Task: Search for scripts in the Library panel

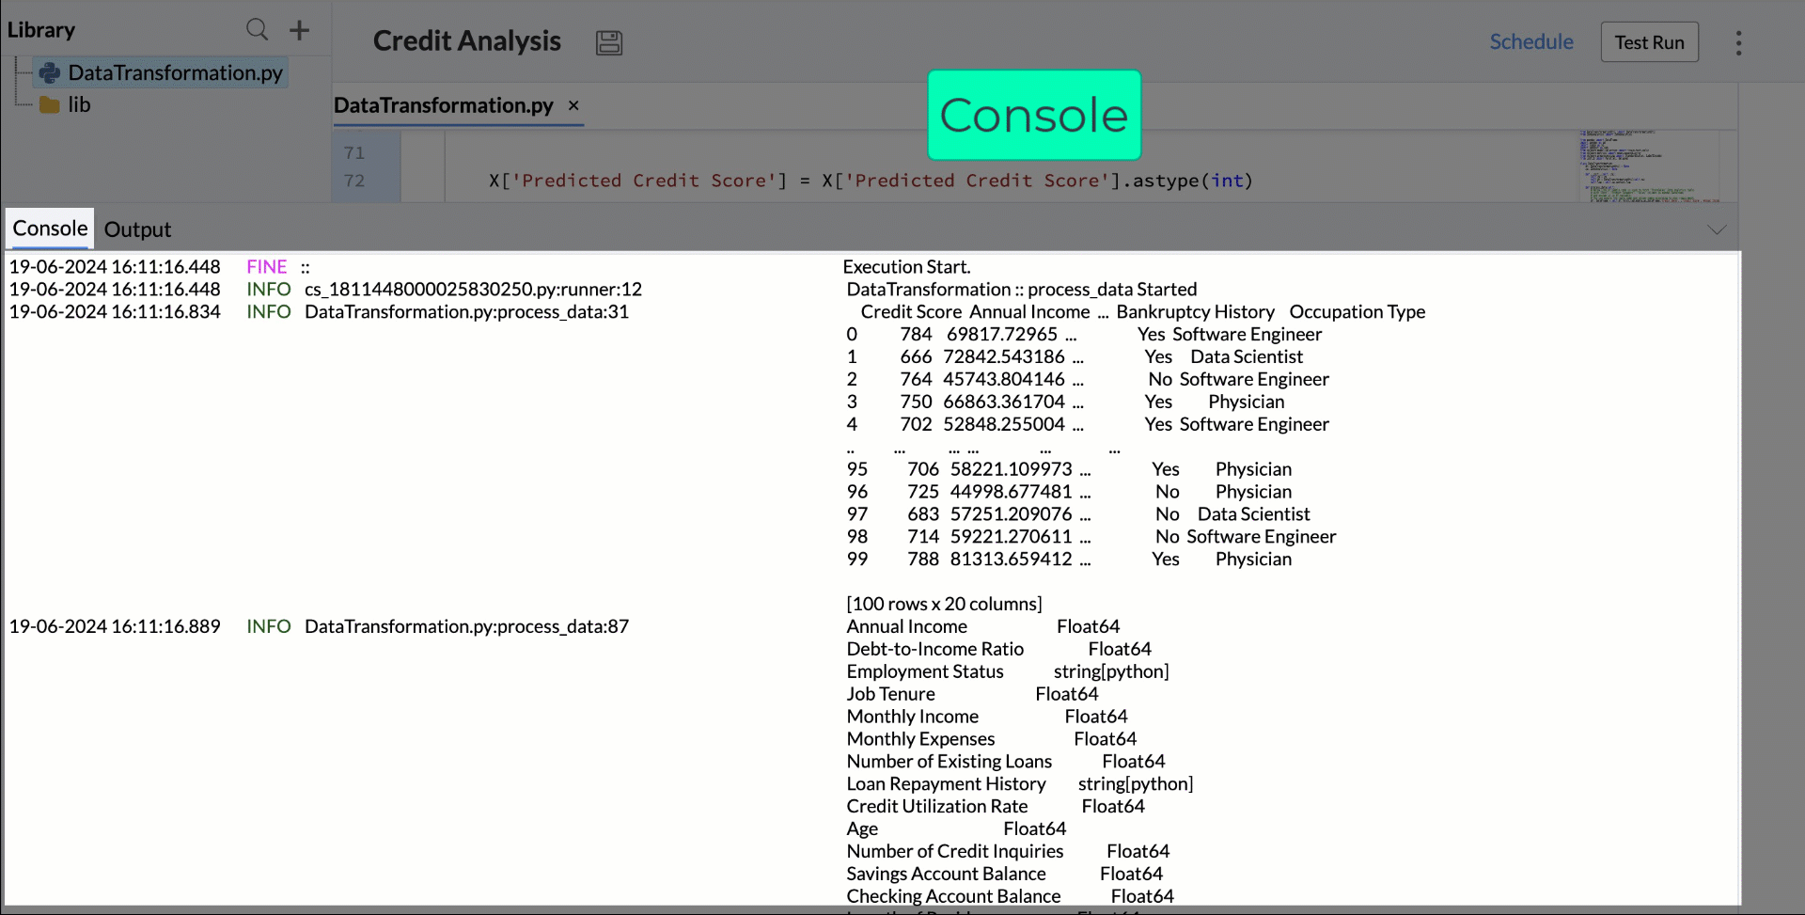Action: click(x=257, y=29)
